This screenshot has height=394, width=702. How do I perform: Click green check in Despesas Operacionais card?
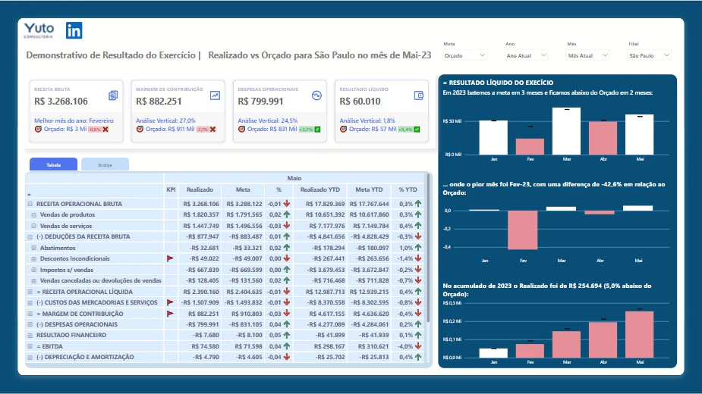(317, 130)
